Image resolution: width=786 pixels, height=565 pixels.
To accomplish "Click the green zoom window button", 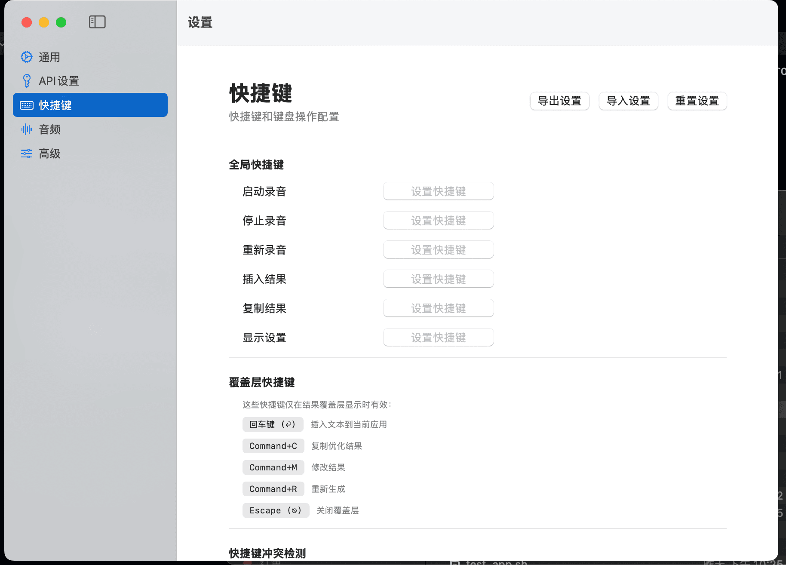I will 61,22.
